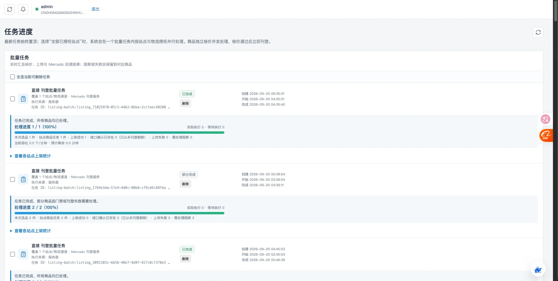Click the 完成 2026-09-20 03:39:11 timestamp

[x=263, y=185]
